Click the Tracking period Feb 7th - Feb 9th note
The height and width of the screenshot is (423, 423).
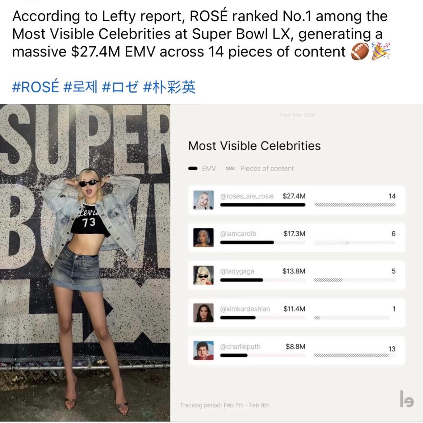(x=225, y=405)
